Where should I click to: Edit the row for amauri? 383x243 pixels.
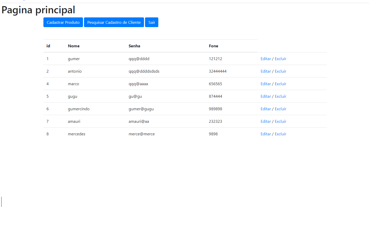[266, 121]
